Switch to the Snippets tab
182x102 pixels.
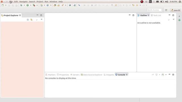[x=109, y=75]
